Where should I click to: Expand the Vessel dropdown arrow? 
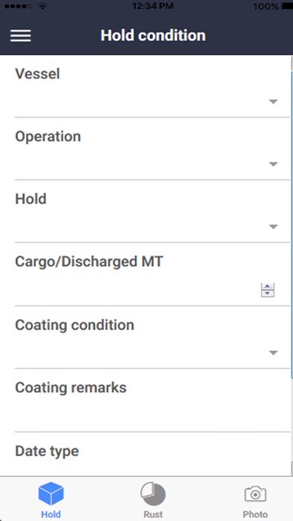[x=273, y=102]
